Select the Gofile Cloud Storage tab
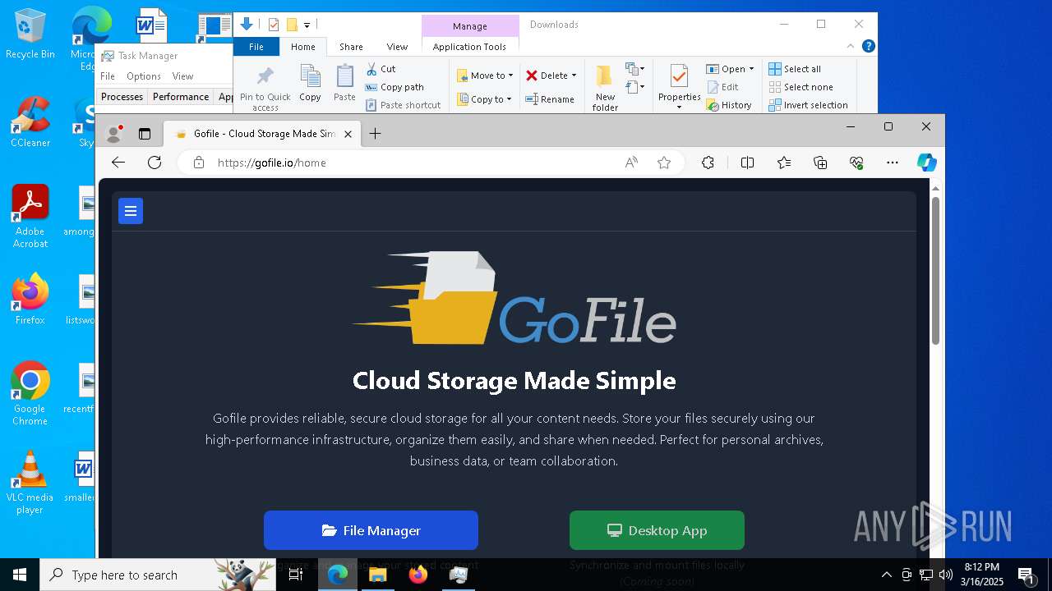 click(x=261, y=134)
